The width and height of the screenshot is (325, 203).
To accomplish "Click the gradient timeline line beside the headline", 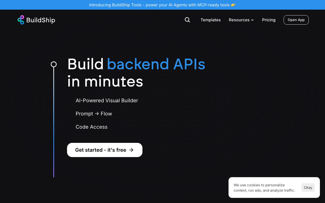I will tap(54, 122).
